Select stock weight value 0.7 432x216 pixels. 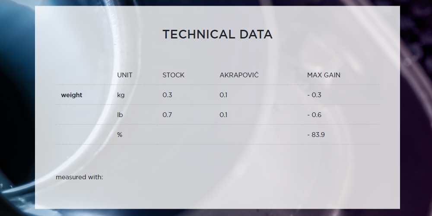pyautogui.click(x=167, y=115)
